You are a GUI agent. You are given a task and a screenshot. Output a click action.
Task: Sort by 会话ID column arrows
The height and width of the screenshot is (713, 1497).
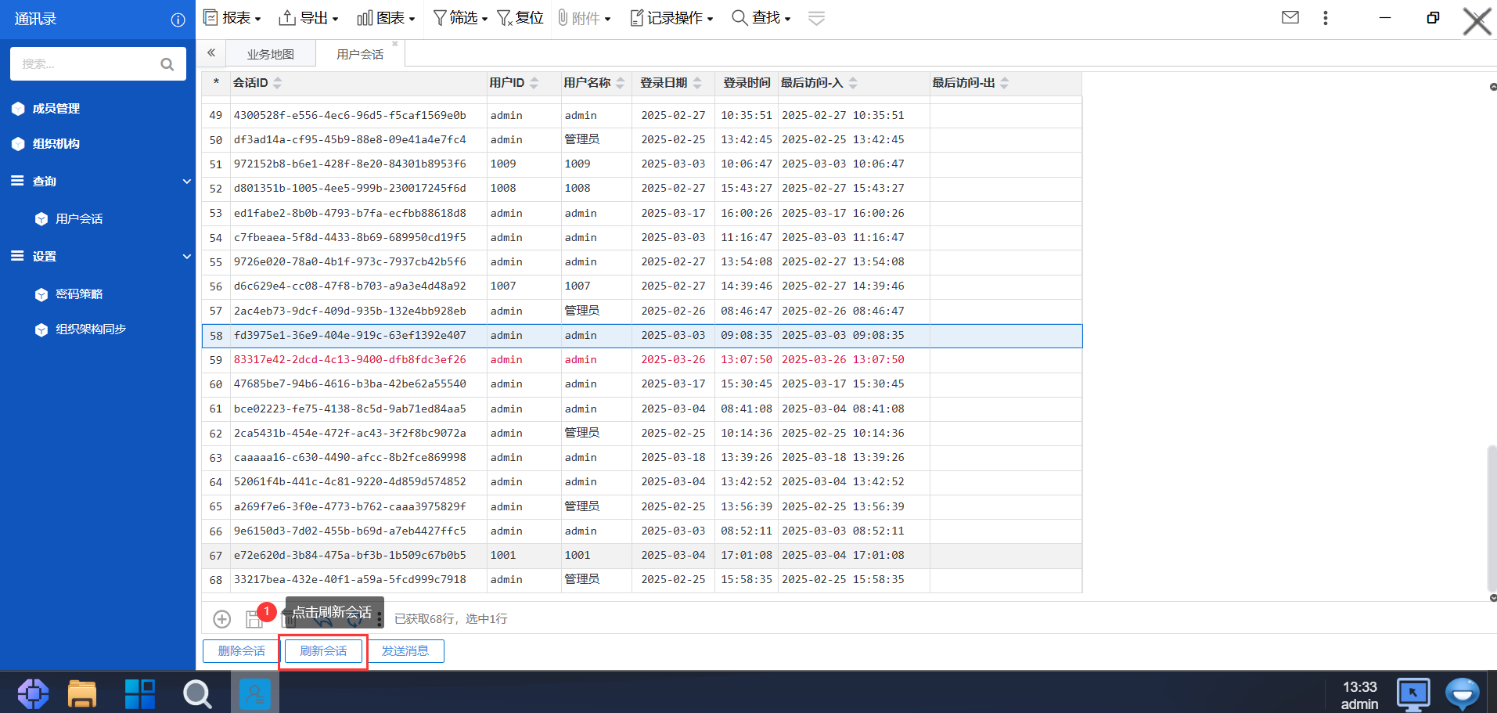point(278,83)
